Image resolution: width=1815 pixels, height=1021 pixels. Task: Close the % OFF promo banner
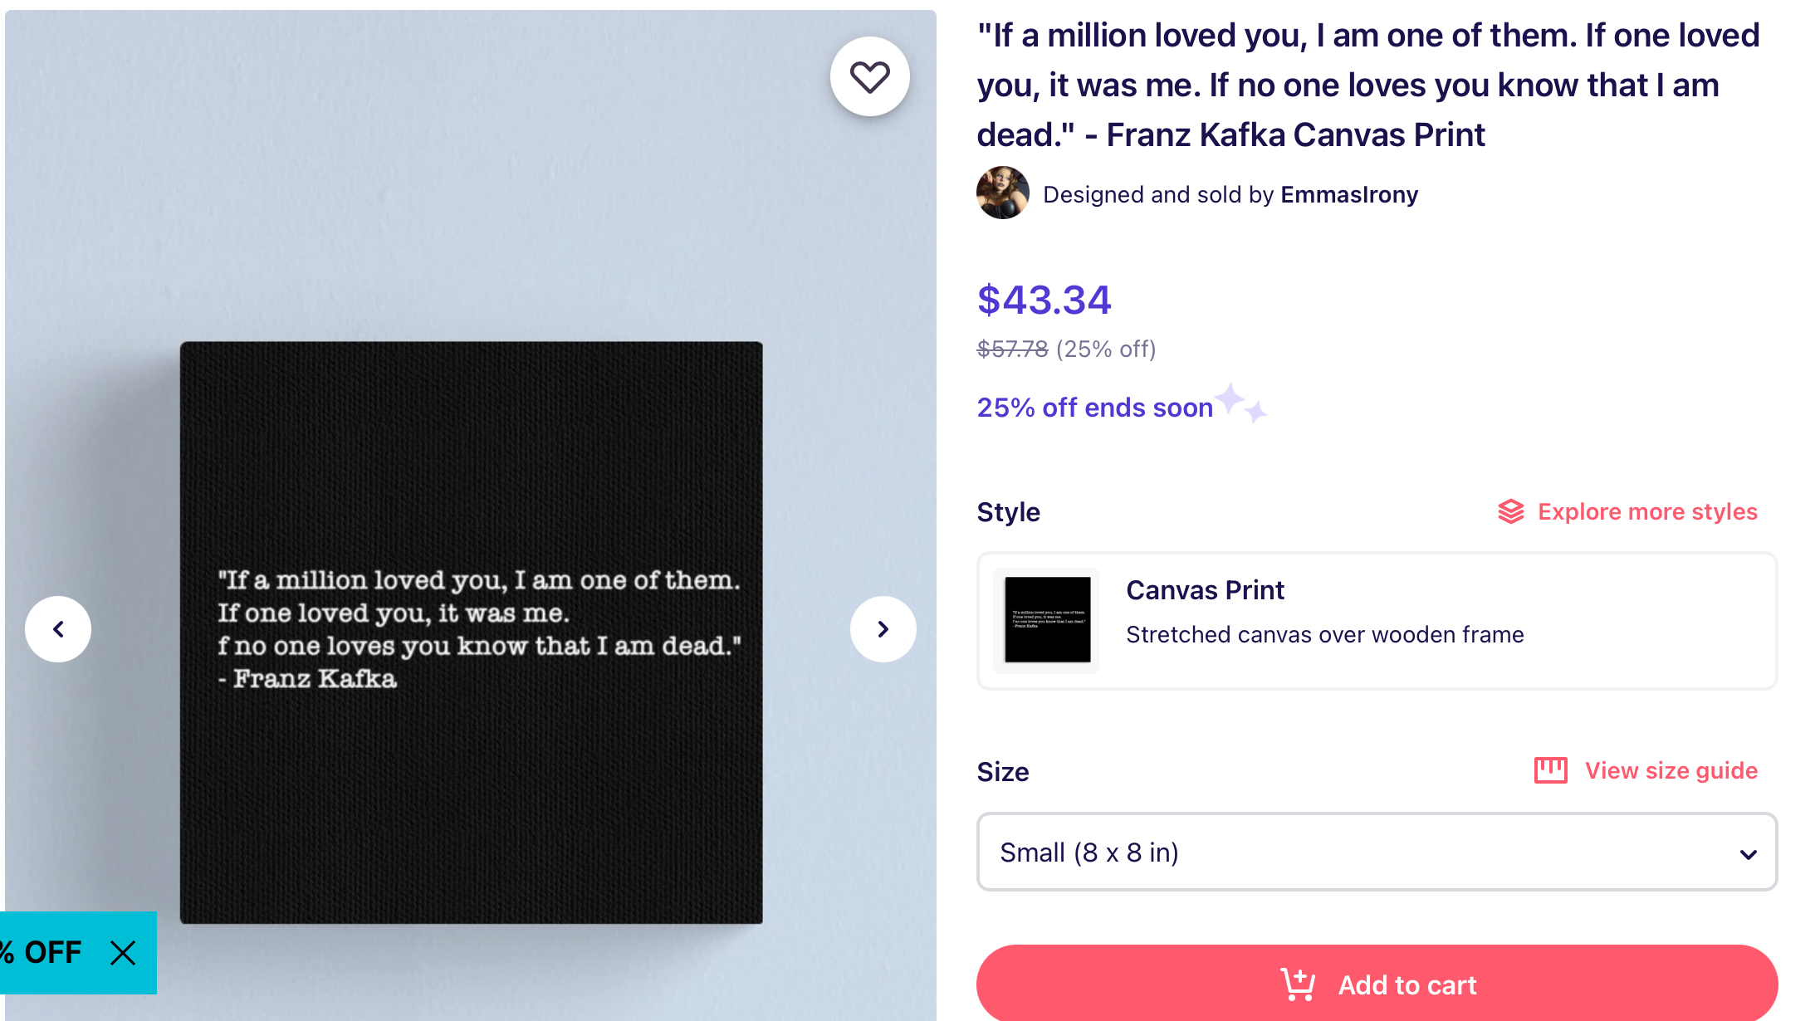(123, 953)
